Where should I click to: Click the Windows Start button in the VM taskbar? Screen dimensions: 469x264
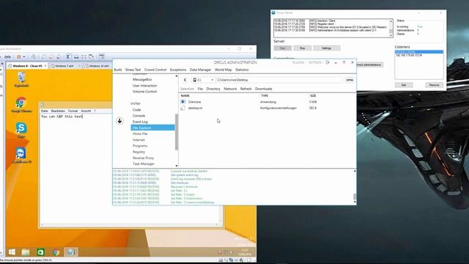click(x=12, y=252)
